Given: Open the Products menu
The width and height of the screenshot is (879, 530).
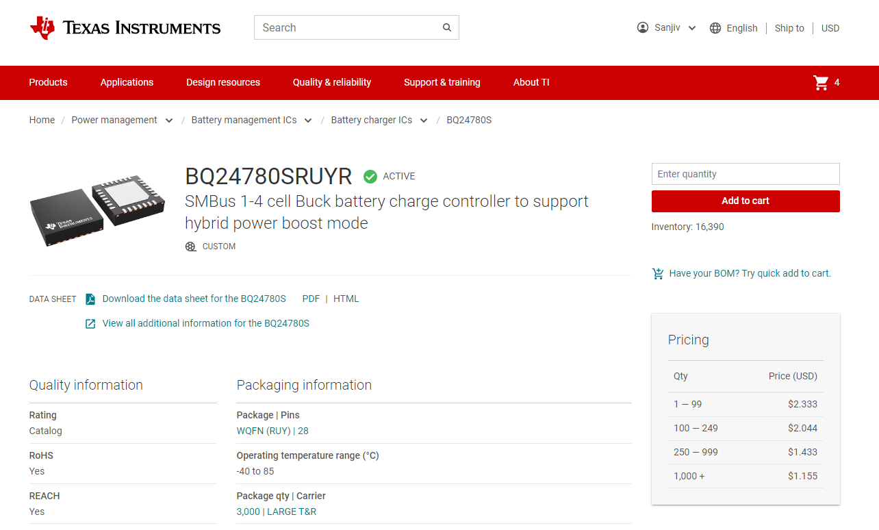Looking at the screenshot, I should (x=48, y=82).
